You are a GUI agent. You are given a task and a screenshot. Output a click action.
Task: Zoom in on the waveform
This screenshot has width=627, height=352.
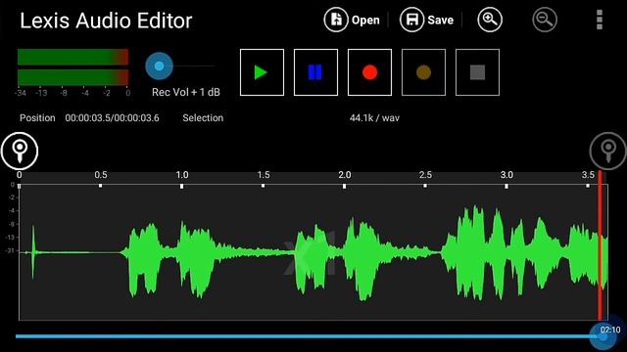(490, 20)
